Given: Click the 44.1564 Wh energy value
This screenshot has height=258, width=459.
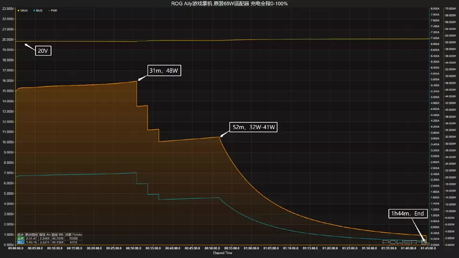Looking at the screenshot, I should 58,242.
